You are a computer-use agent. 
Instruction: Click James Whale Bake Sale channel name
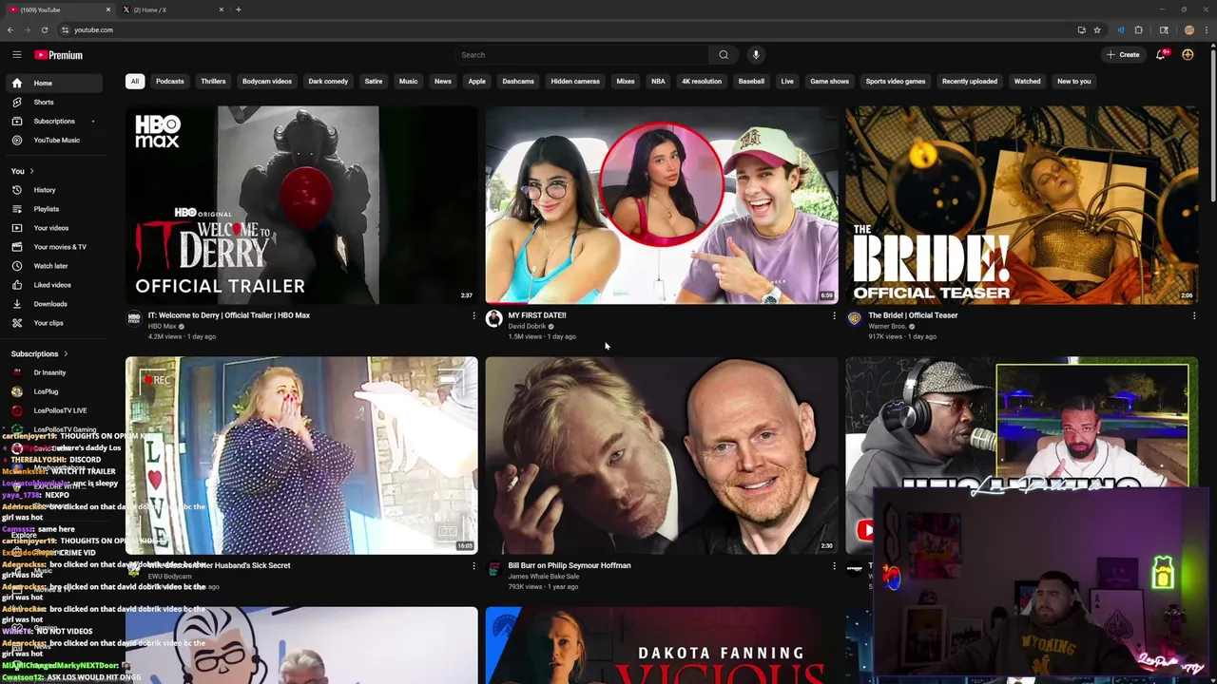[x=544, y=577]
